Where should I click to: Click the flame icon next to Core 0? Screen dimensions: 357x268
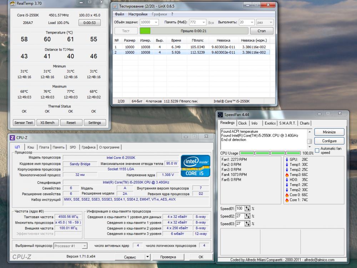pyautogui.click(x=287, y=195)
